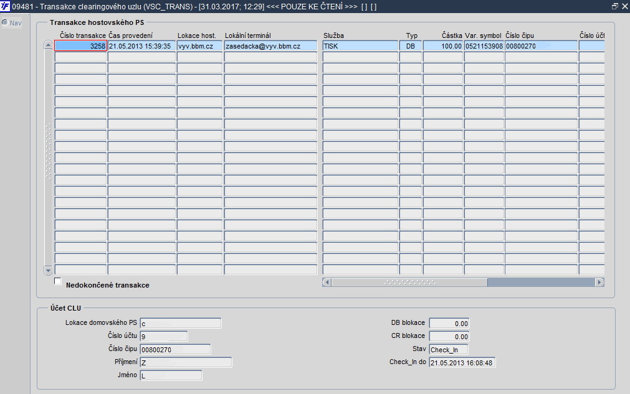630x394 pixels.
Task: Click the Transakce hostovského PS group title
Action: (97, 22)
